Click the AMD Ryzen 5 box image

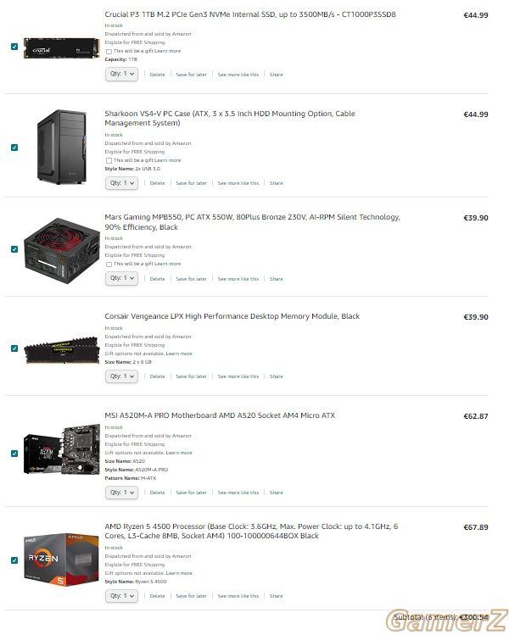click(x=62, y=560)
